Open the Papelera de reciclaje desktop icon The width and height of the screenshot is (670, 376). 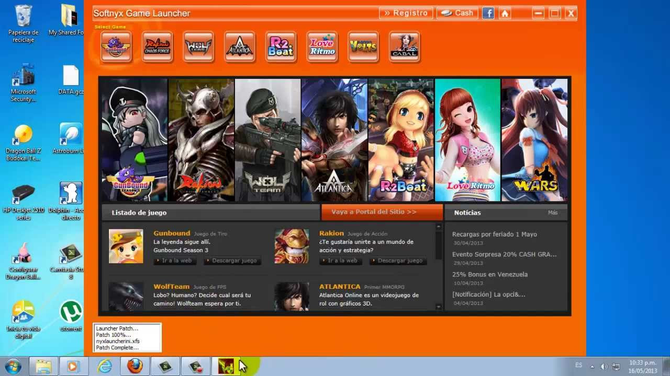point(23,23)
